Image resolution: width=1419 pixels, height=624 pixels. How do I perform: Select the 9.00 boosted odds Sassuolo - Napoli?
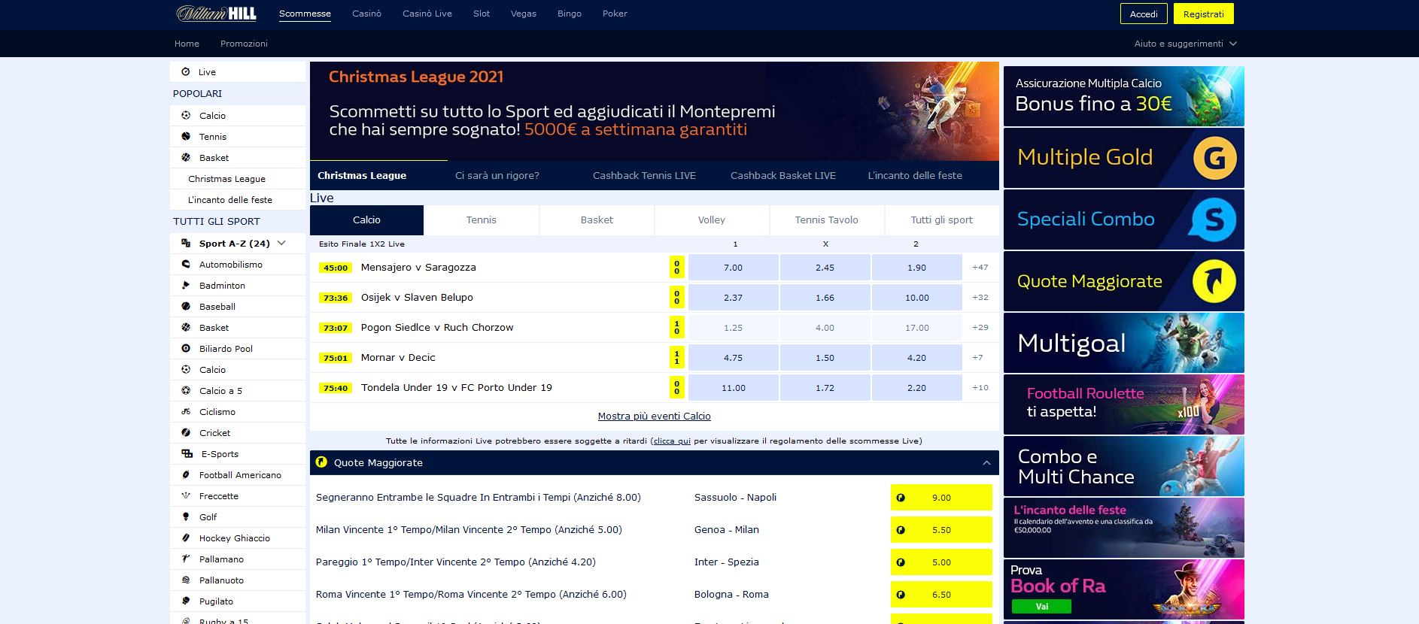[941, 498]
